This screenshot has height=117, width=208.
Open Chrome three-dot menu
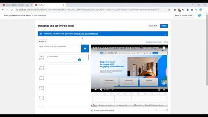(x=205, y=10)
